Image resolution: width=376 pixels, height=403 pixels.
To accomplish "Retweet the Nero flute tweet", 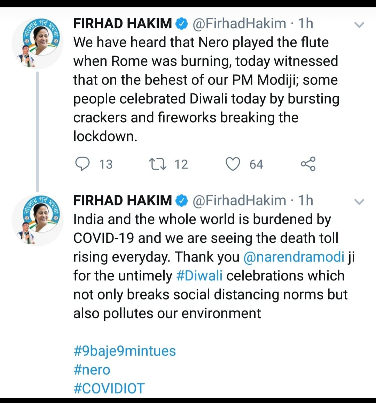I will 158,164.
